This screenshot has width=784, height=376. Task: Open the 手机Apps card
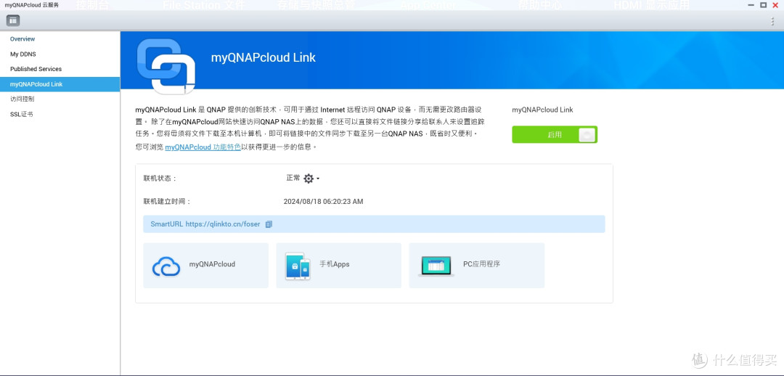click(x=338, y=266)
